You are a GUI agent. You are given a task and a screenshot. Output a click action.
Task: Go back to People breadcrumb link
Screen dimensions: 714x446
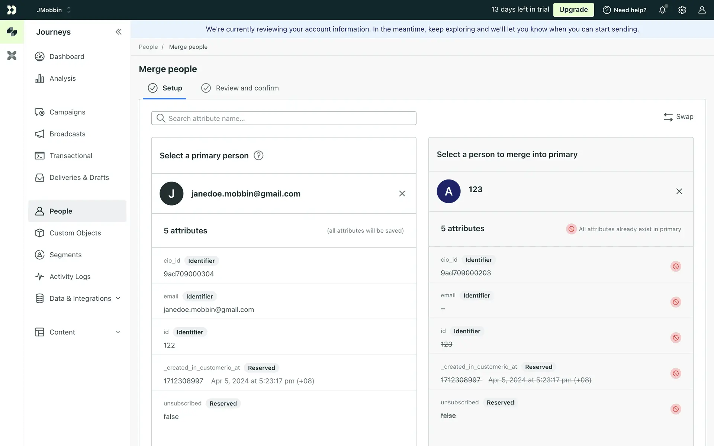pos(148,47)
